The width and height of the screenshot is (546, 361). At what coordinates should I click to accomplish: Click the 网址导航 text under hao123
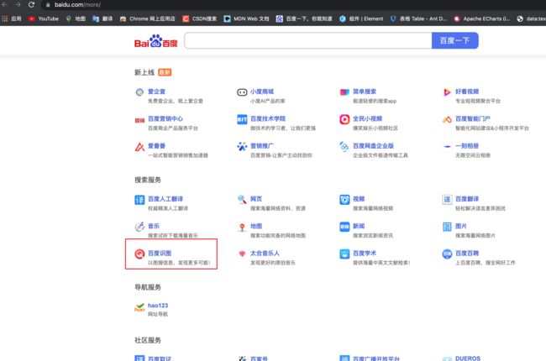click(158, 314)
